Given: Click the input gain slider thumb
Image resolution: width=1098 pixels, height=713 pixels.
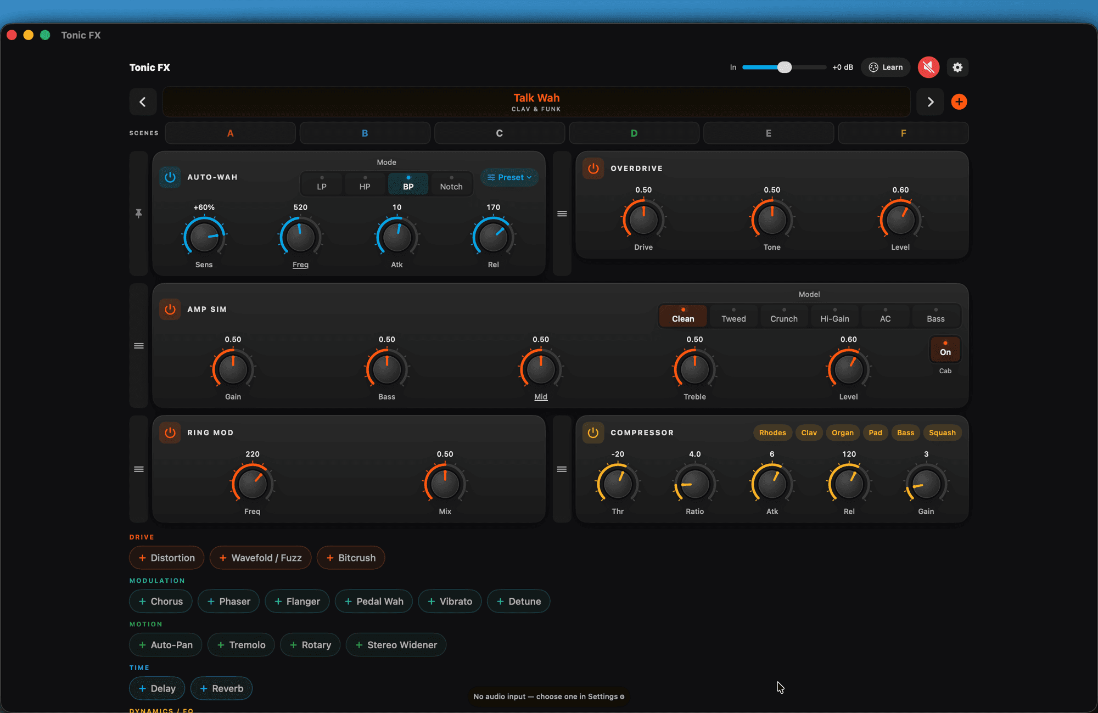Looking at the screenshot, I should (x=785, y=68).
